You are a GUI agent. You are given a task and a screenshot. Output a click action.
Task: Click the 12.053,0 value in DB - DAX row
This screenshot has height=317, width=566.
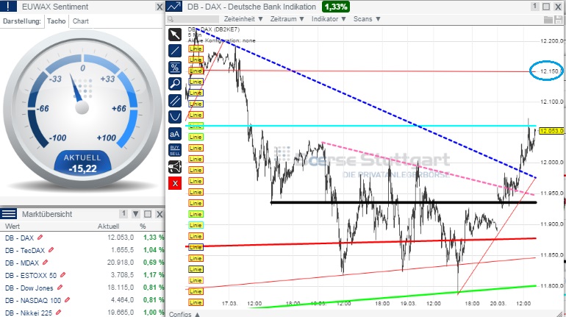pyautogui.click(x=121, y=238)
